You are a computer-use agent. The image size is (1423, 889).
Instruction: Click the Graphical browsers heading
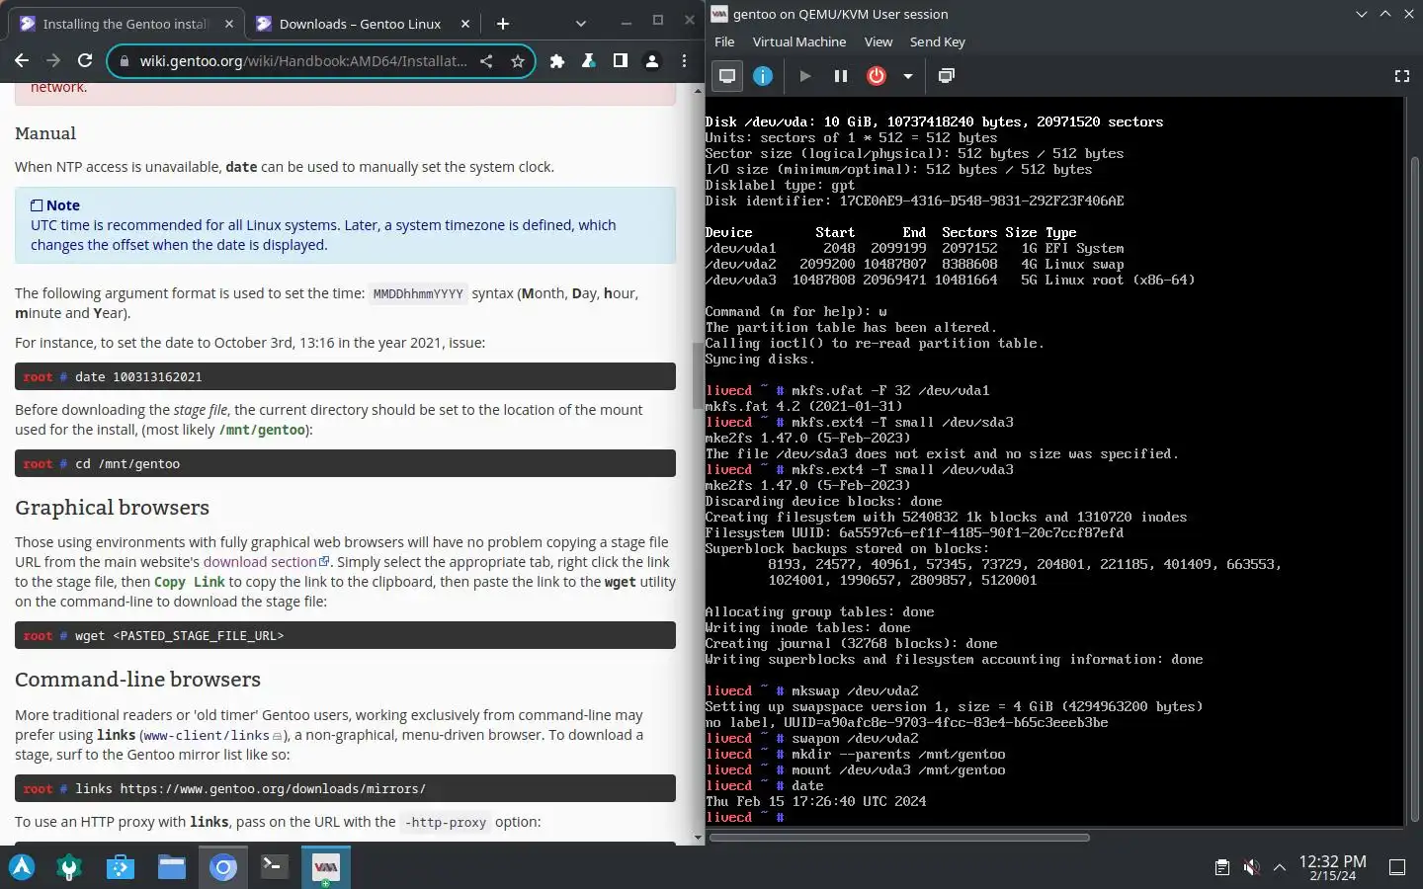coord(112,508)
